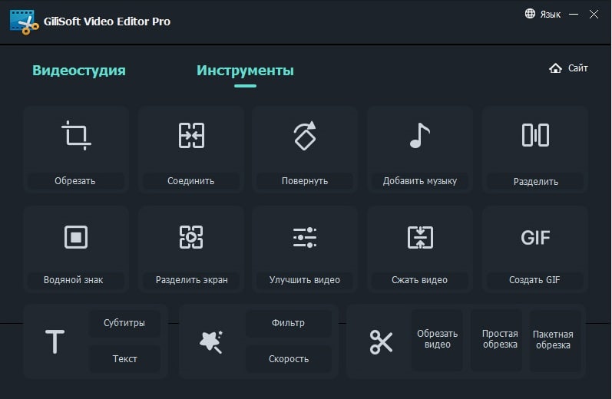Open the Фильтр tool

pos(288,323)
